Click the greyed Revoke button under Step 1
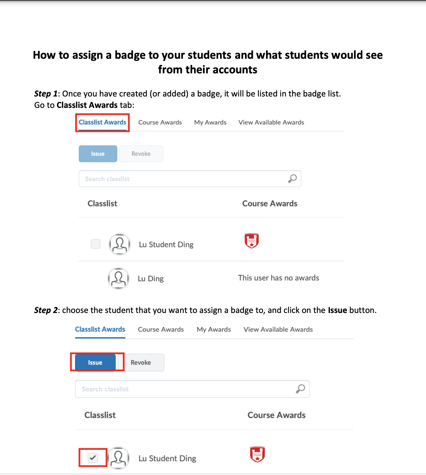The image size is (426, 475). (x=141, y=154)
